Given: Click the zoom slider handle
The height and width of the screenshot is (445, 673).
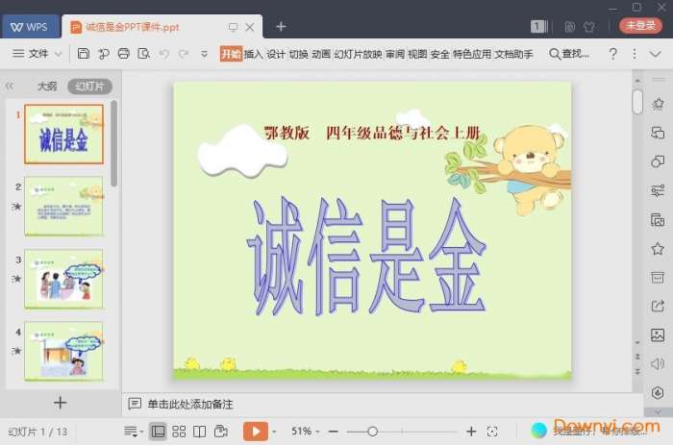Looking at the screenshot, I should pos(373,432).
